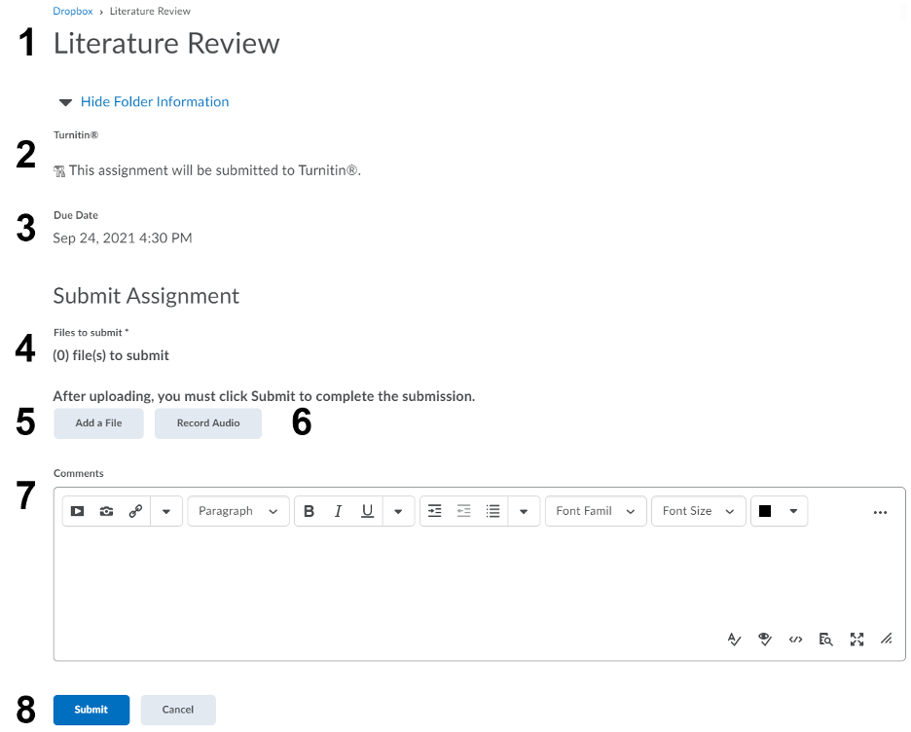This screenshot has height=732, width=911.
Task: Click the Insert Quicklink chain icon
Action: coord(135,511)
